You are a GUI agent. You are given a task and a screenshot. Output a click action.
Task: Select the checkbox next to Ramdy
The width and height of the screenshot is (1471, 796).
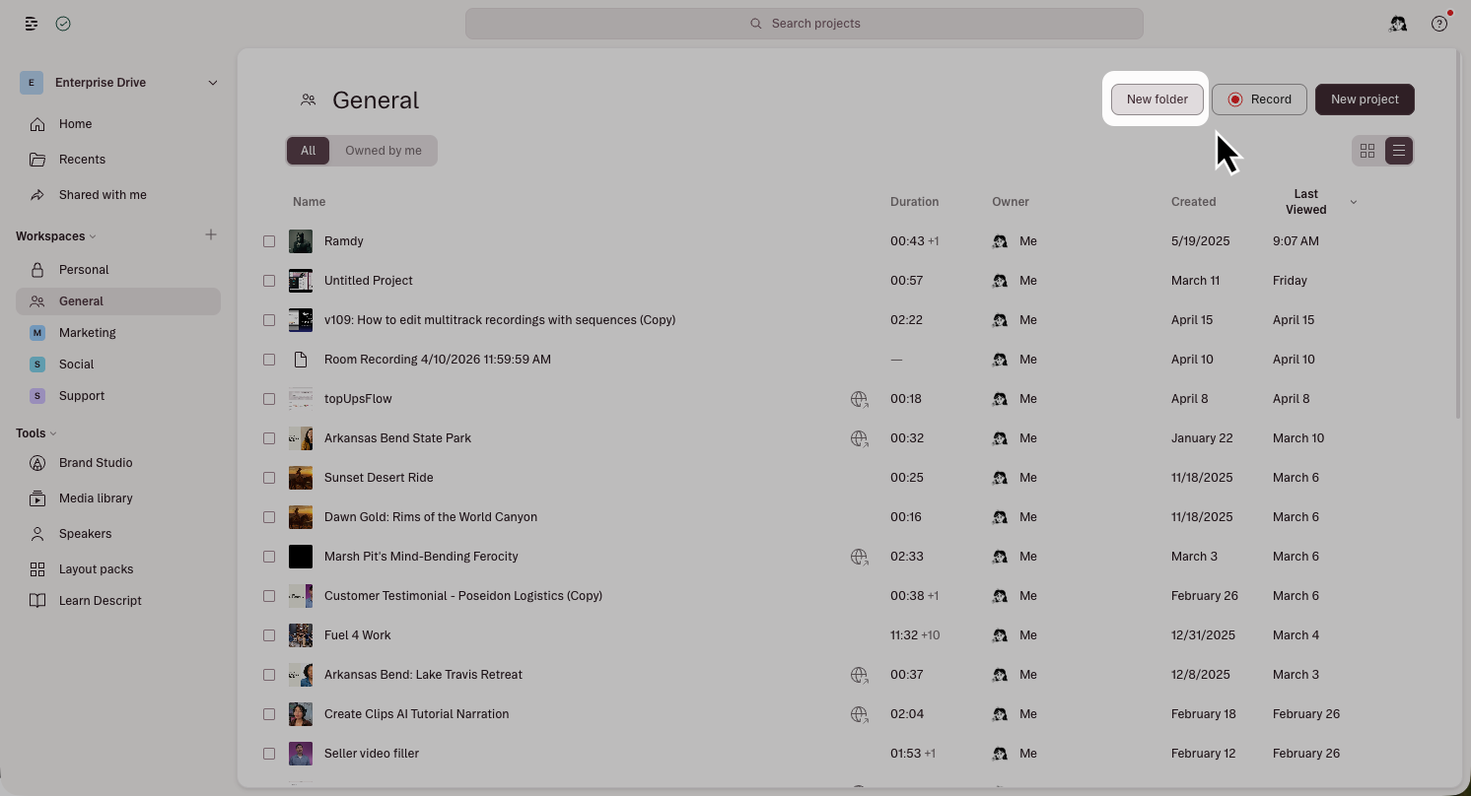click(269, 240)
